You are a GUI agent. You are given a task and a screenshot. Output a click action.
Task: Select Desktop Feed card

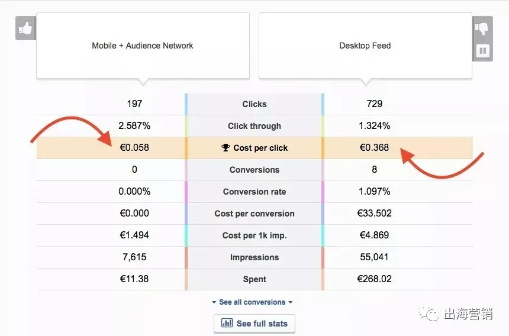[x=365, y=46]
